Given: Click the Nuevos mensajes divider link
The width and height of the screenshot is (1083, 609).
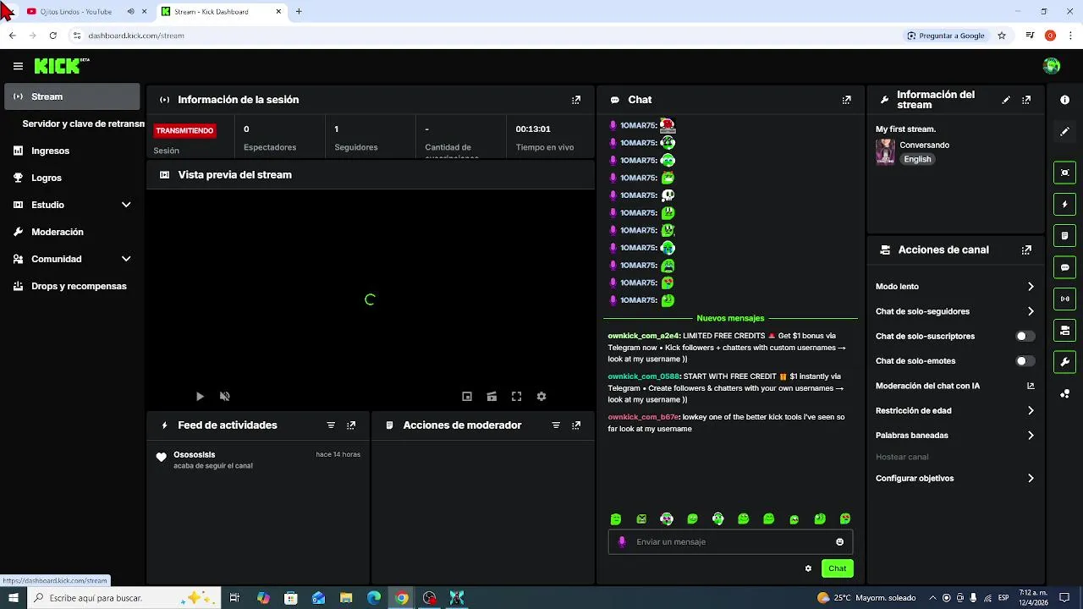Looking at the screenshot, I should tap(730, 318).
